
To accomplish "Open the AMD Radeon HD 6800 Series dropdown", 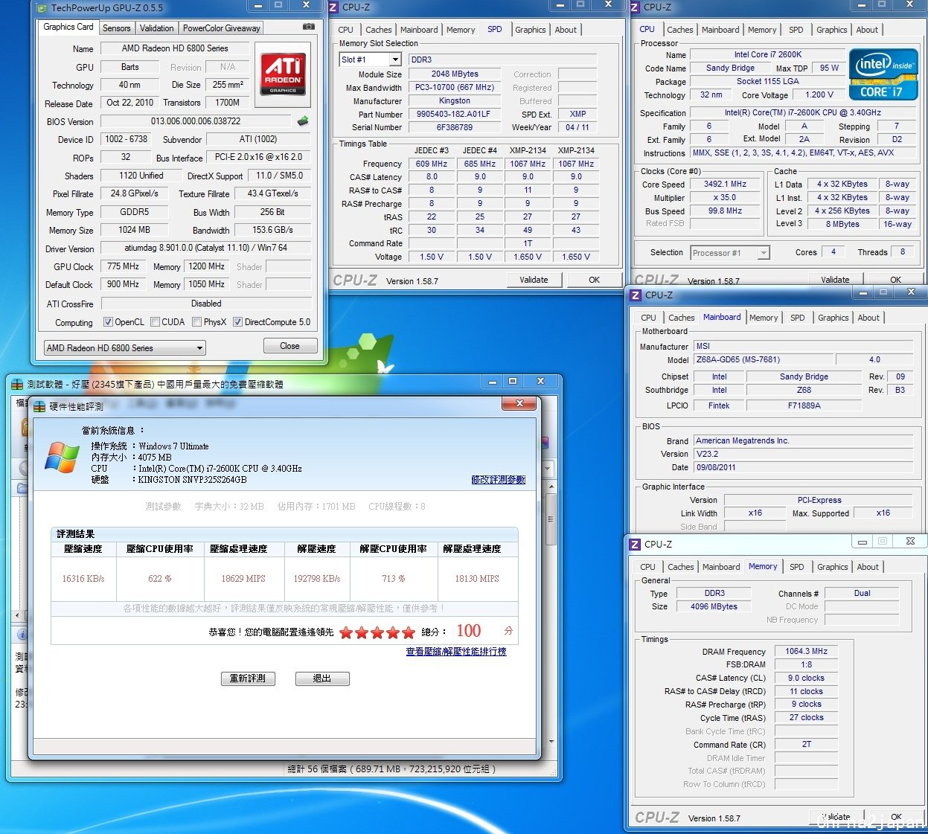I will 124,347.
